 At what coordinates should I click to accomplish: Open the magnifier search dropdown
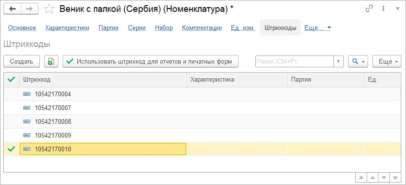358,61
